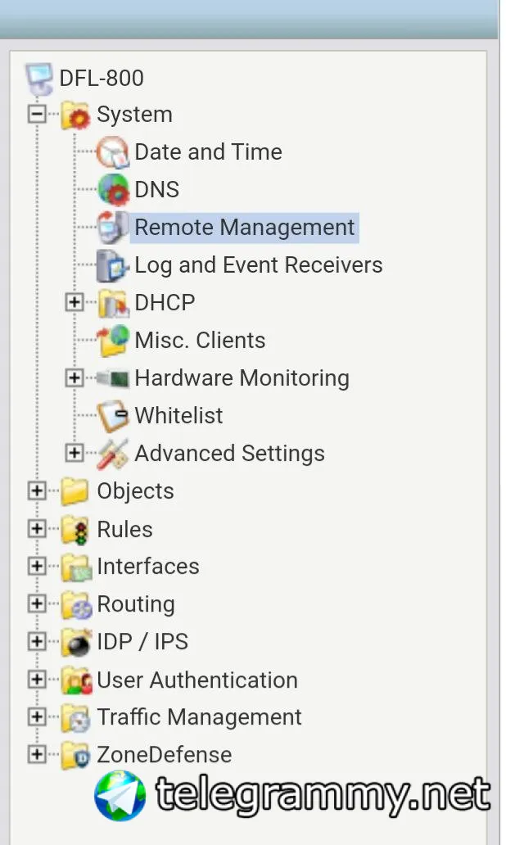
Task: Expand the ZoneDefense tree node
Action: coord(37,754)
